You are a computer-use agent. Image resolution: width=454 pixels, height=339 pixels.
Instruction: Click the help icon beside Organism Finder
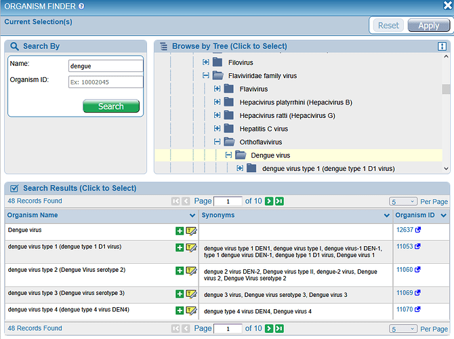(81, 6)
